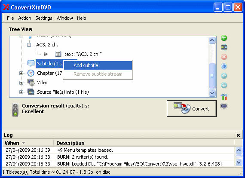Click the traffic light quality indicator
Screen dimensions: 245x178
point(15,110)
